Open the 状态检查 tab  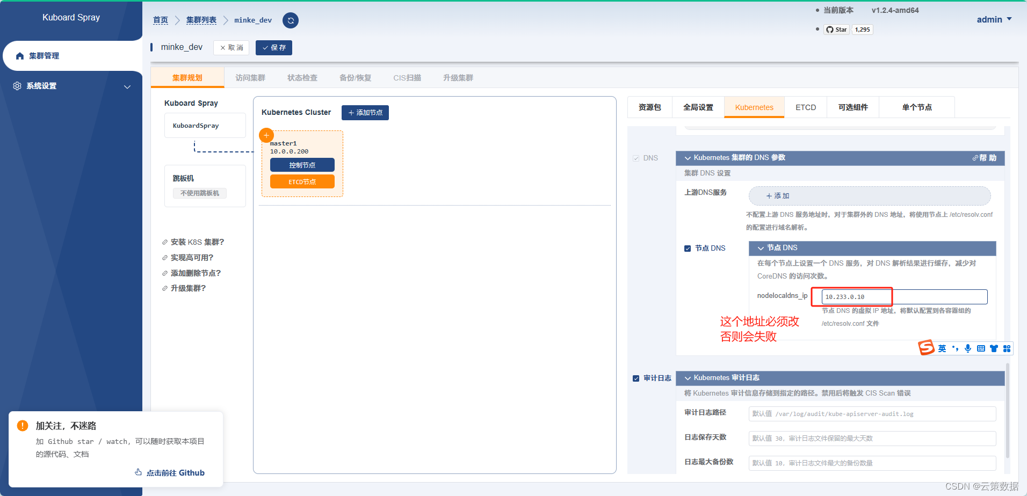point(302,78)
